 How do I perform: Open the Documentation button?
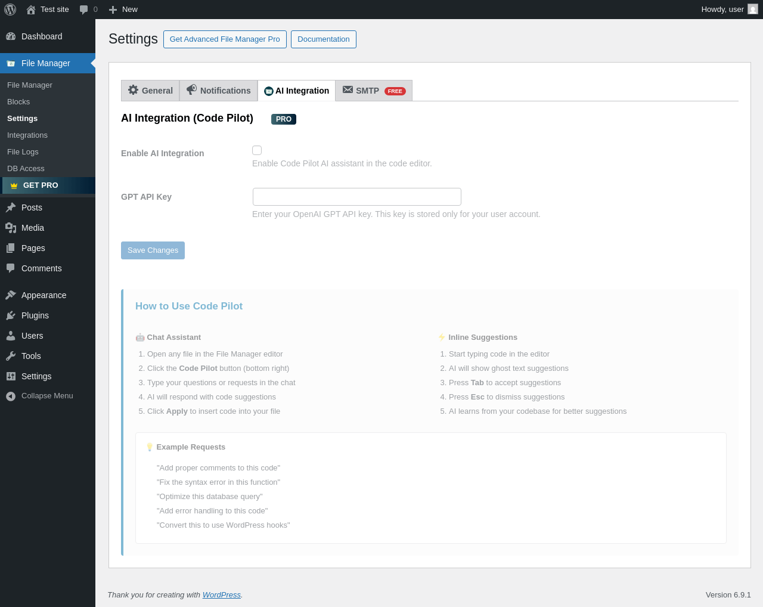324,39
